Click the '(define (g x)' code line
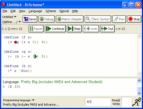Viewport: 143px width, 109px height. coord(18,52)
